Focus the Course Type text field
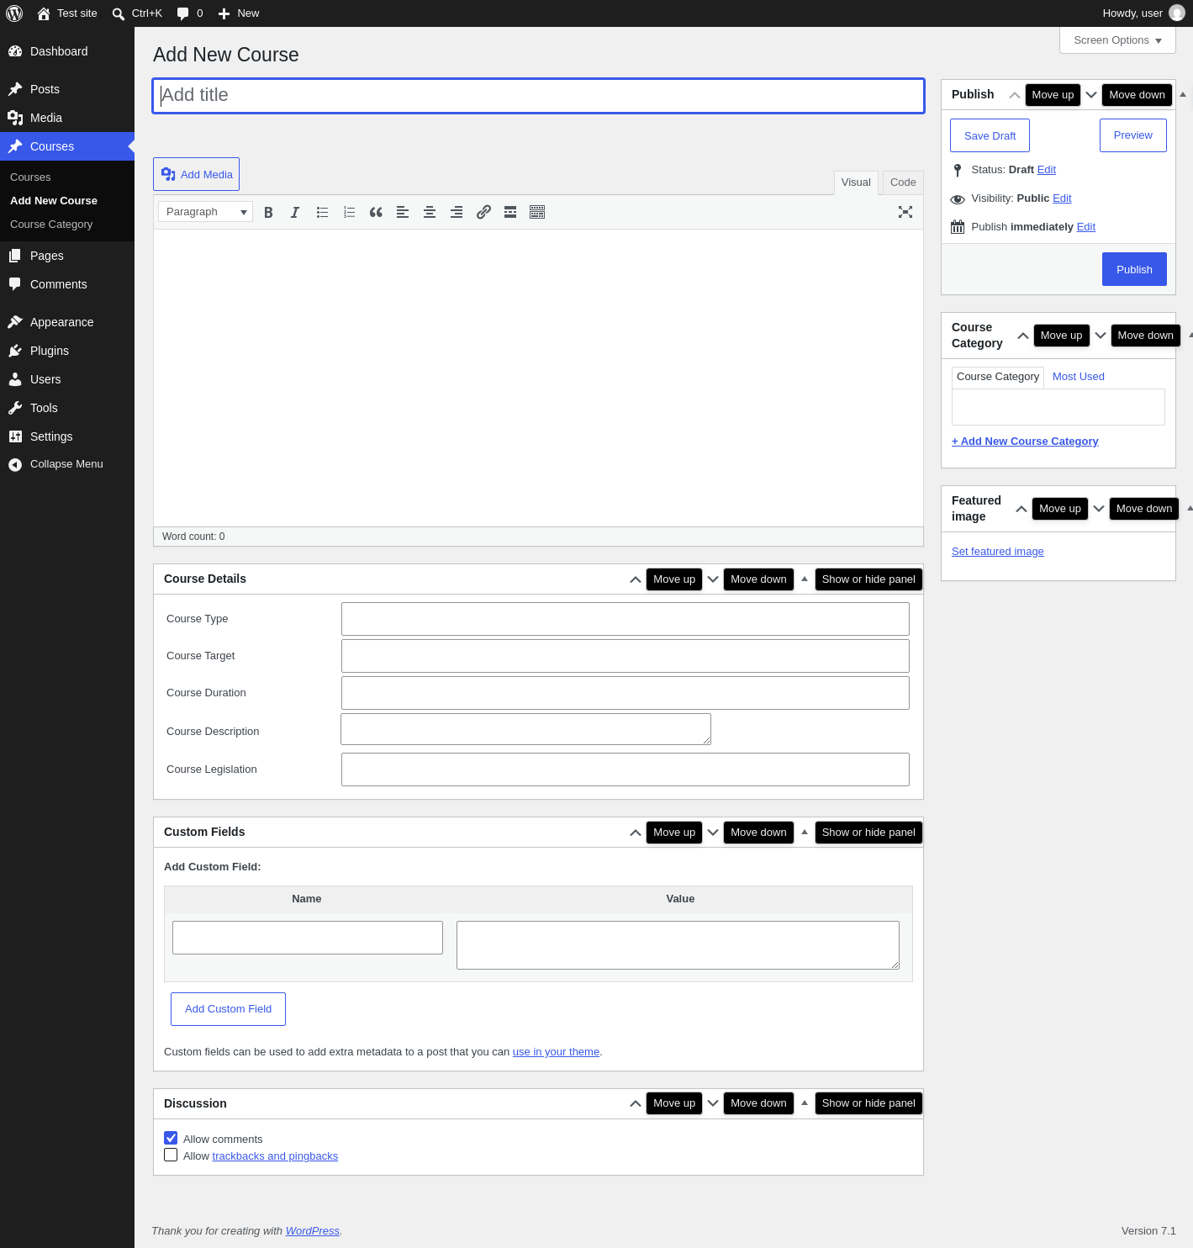The width and height of the screenshot is (1193, 1248). 626,619
